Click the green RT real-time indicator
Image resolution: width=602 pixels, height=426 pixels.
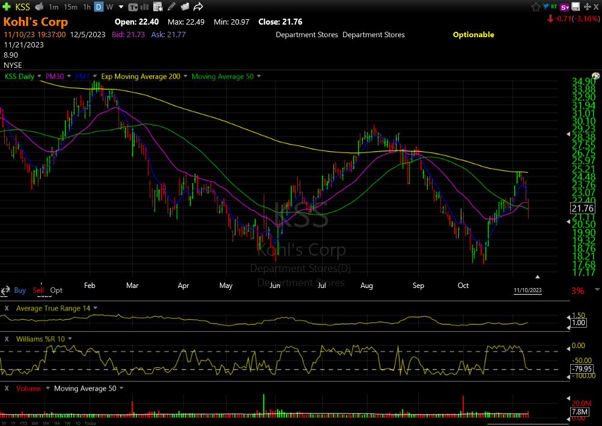[x=553, y=7]
